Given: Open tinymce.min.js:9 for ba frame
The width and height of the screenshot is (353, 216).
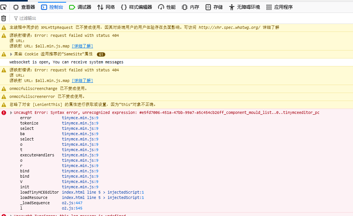Looking at the screenshot, I should pos(80,134).
